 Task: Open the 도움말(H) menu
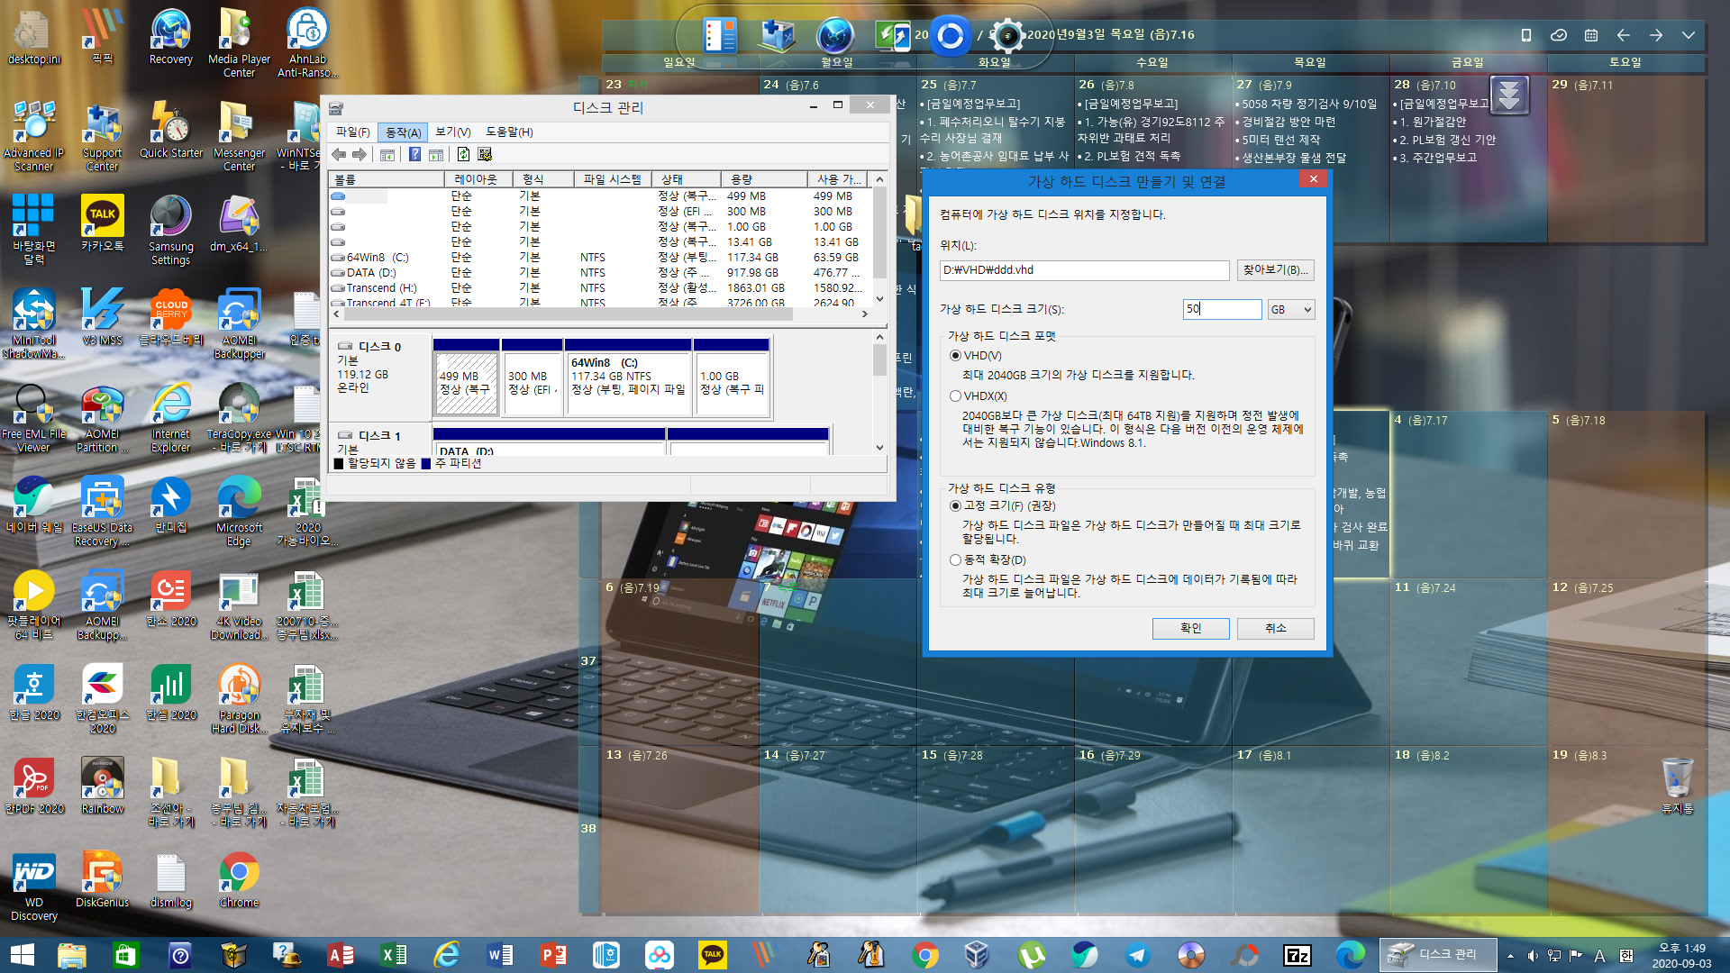(509, 132)
